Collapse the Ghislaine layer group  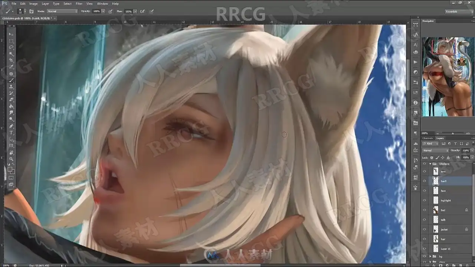(x=430, y=164)
